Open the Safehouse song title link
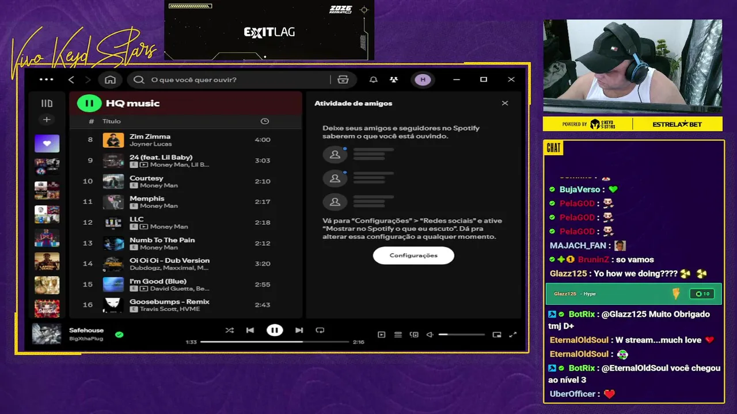Screen dimensions: 737x414 coord(86,330)
